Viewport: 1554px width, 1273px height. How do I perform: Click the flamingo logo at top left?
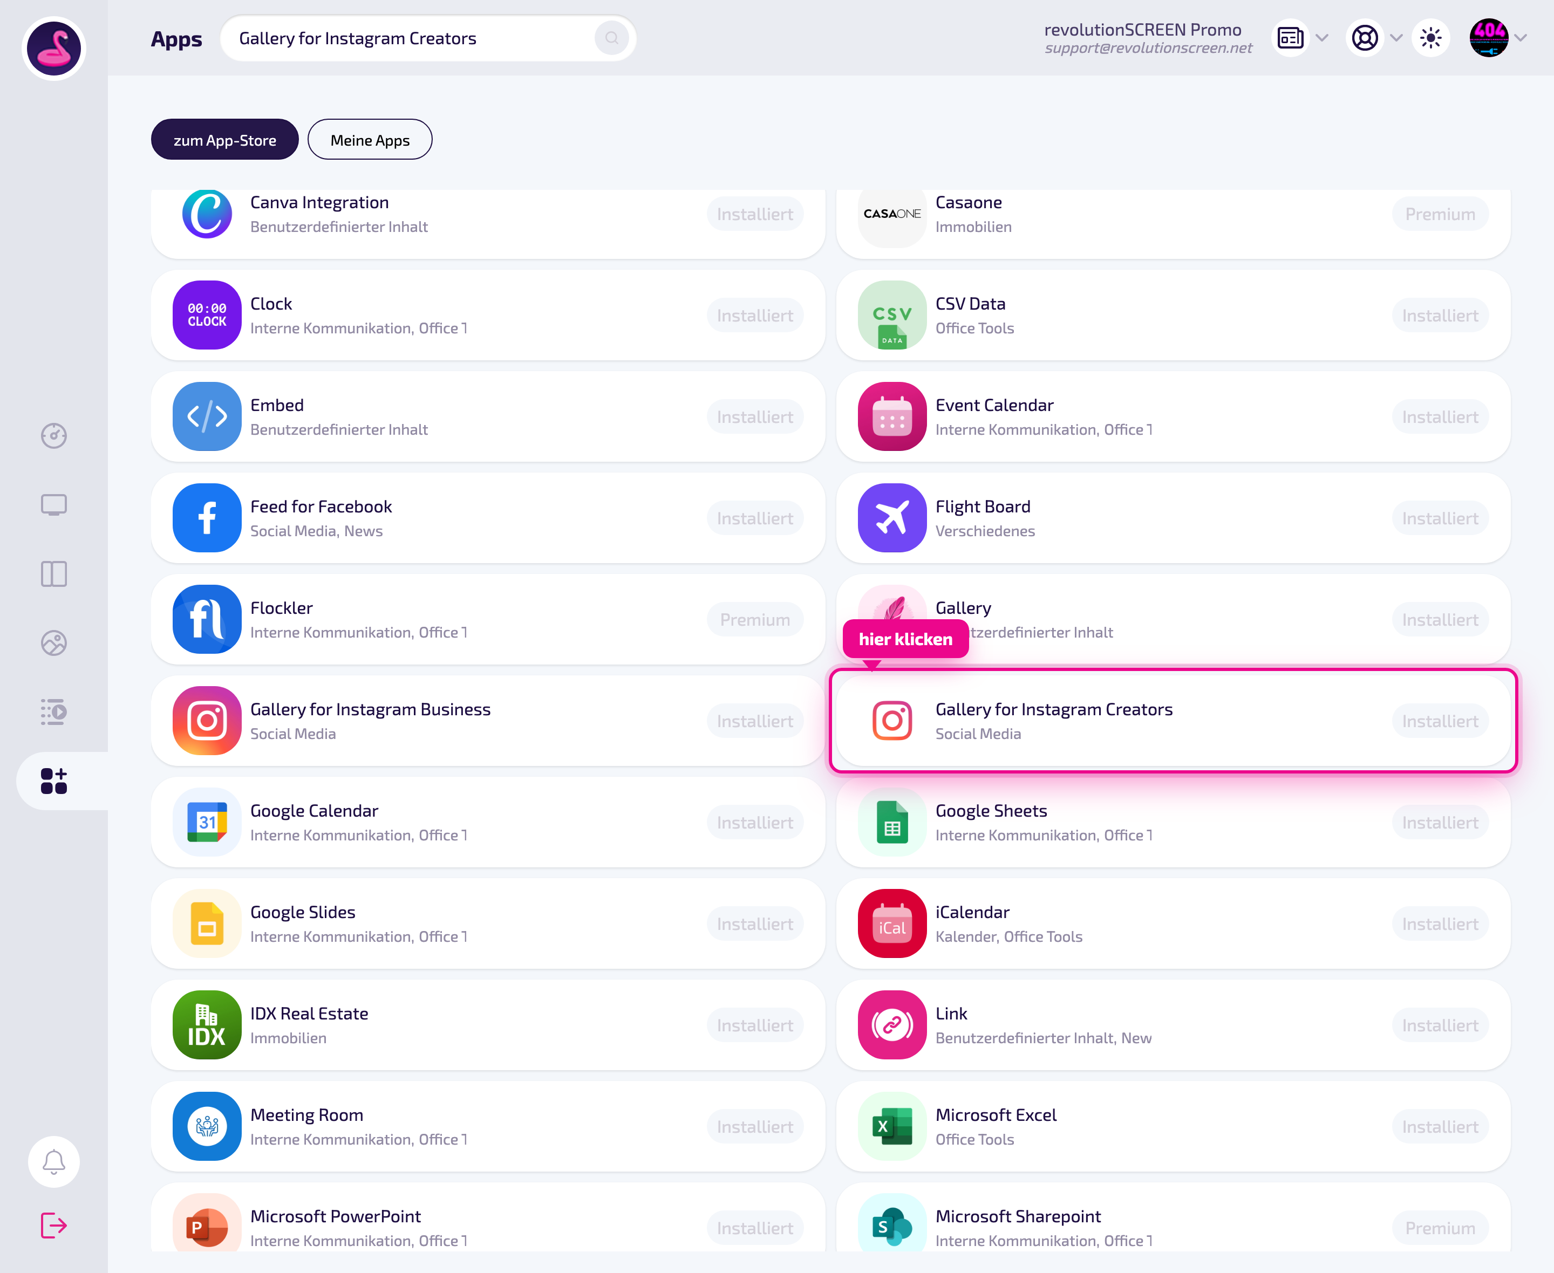53,47
